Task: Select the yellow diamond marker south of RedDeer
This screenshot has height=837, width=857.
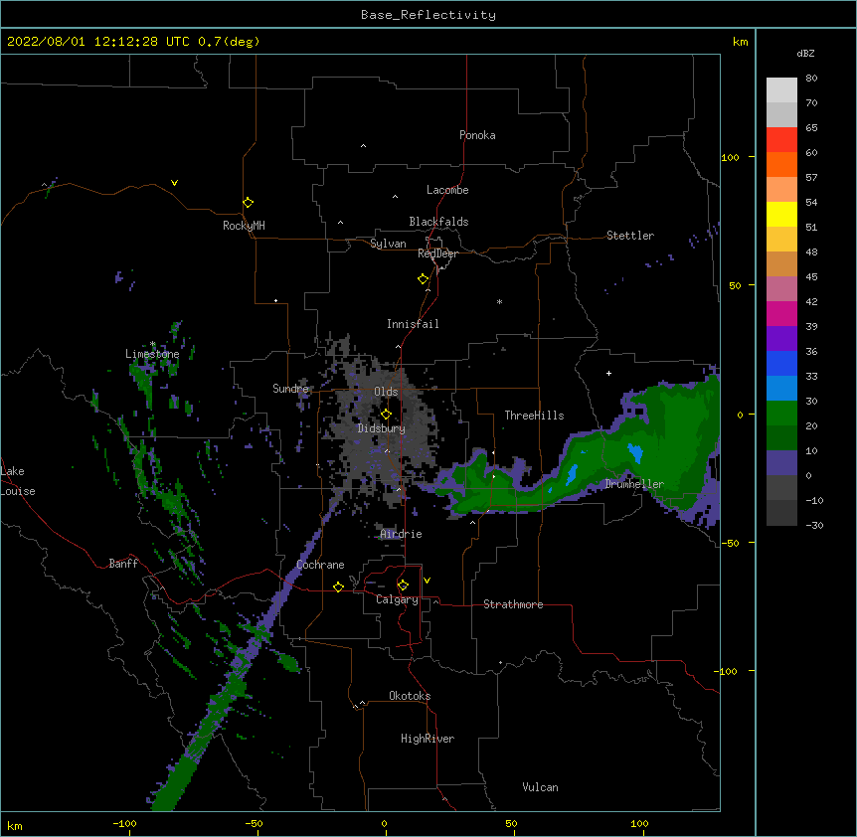Action: pyautogui.click(x=423, y=279)
